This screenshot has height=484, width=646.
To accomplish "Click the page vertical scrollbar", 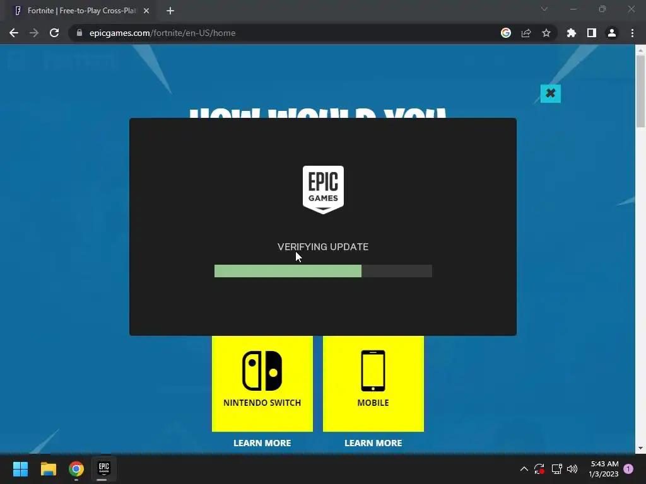I will pyautogui.click(x=640, y=91).
